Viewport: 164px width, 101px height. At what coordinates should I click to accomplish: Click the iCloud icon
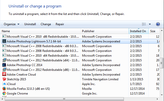click(x=4, y=84)
